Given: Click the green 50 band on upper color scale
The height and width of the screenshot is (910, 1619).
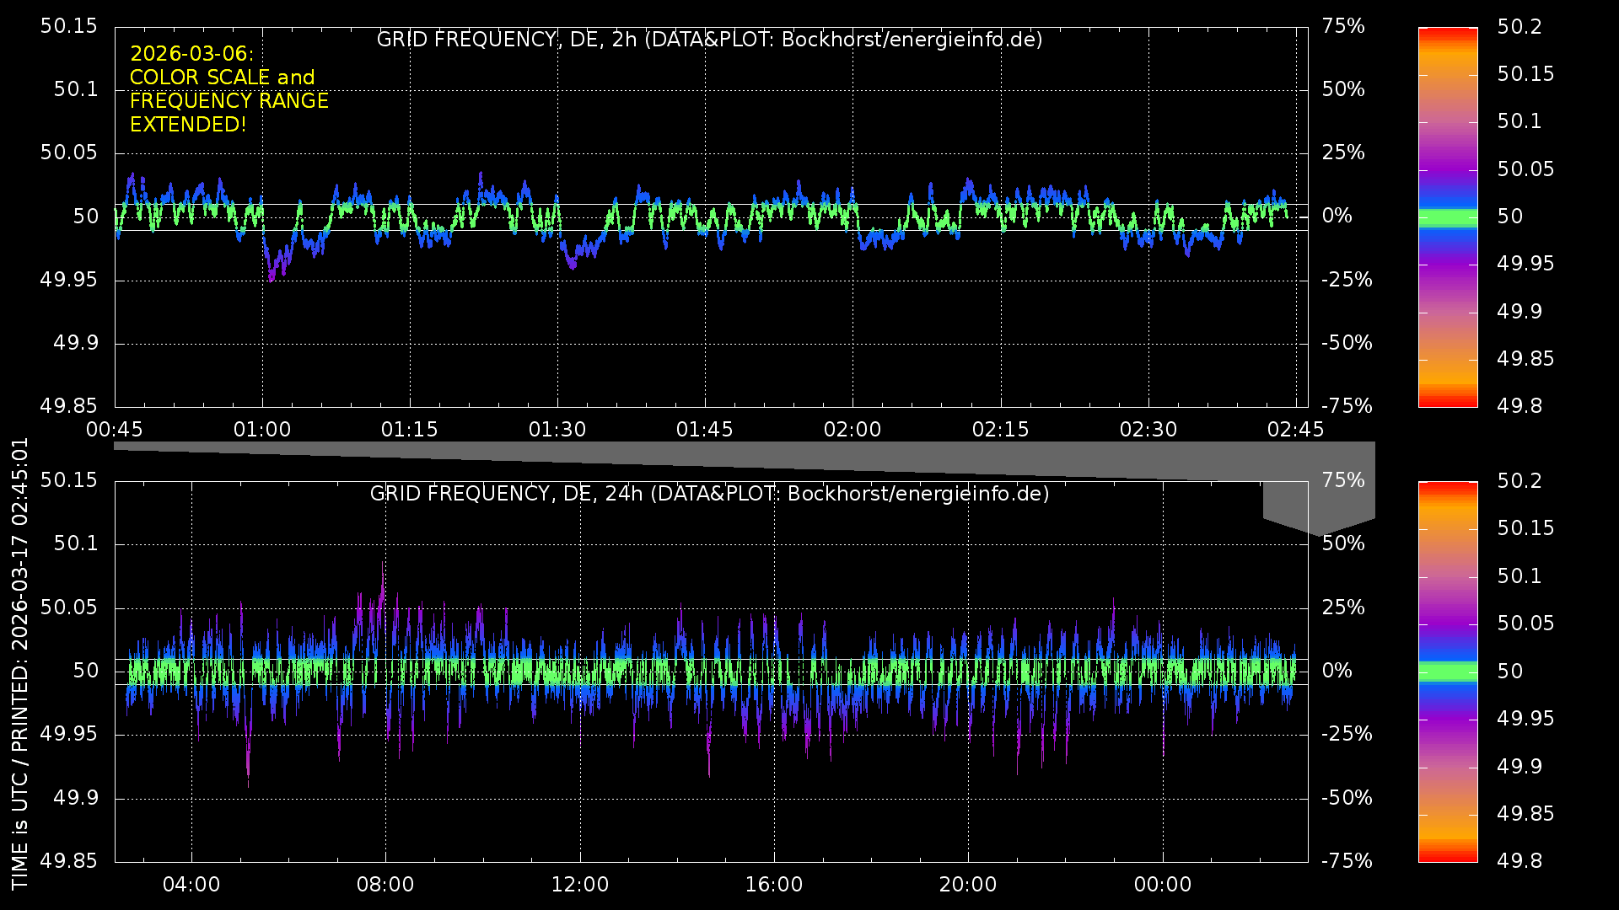Looking at the screenshot, I should pos(1448,217).
